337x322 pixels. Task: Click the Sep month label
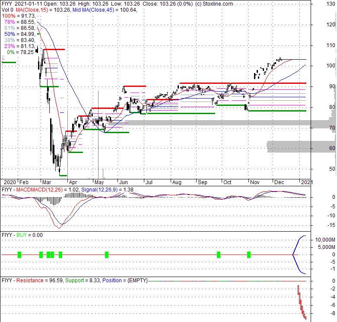[x=203, y=182]
